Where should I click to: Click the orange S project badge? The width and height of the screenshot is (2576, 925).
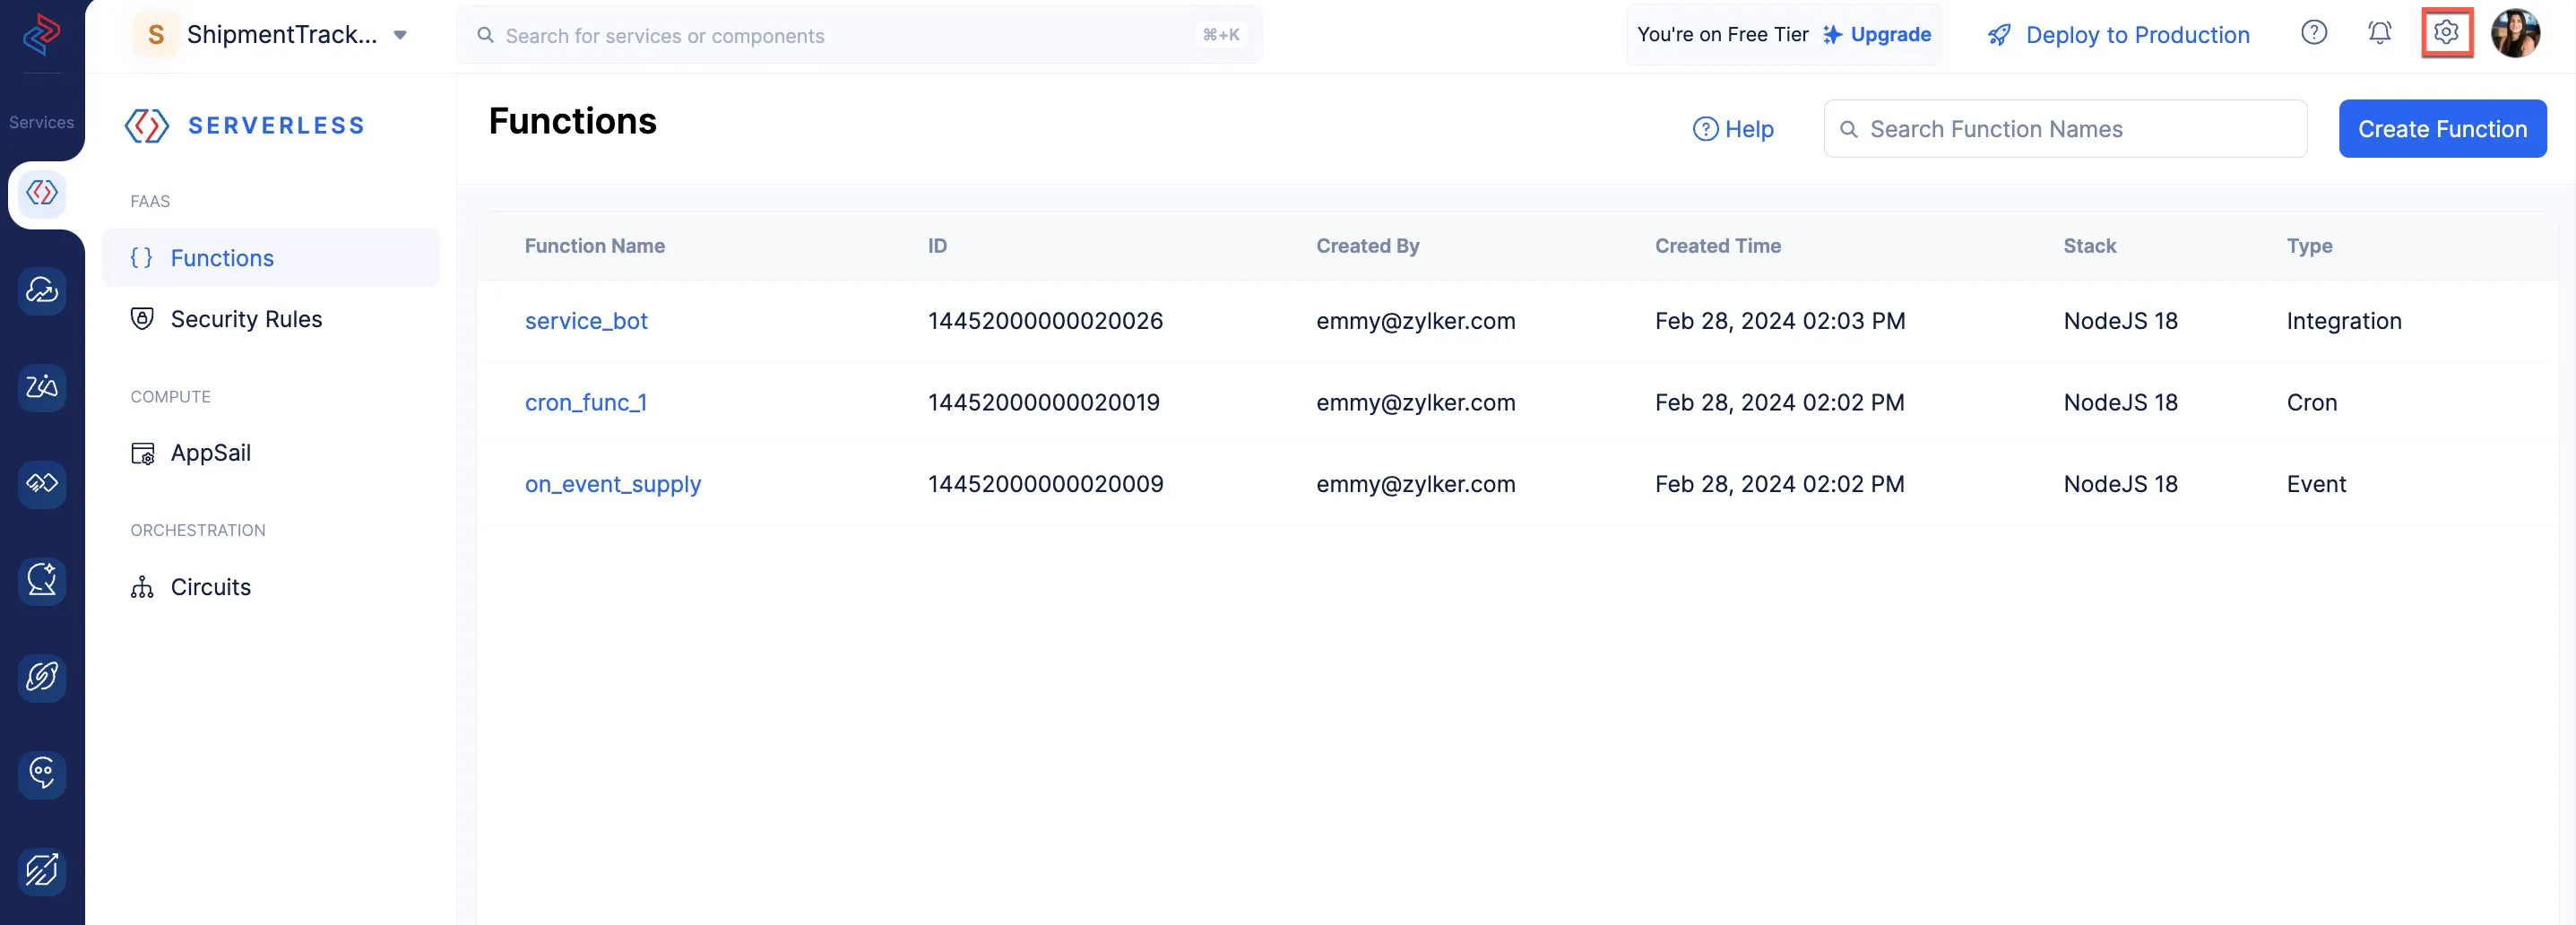point(156,35)
